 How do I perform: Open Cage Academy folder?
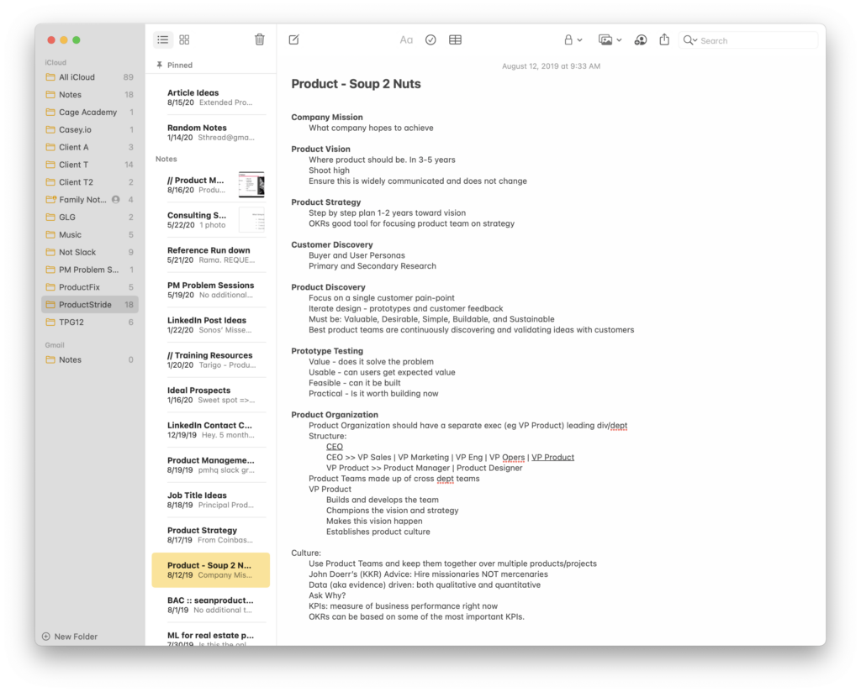point(89,113)
